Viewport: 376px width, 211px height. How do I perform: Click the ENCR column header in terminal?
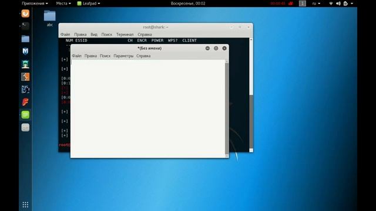[142, 40]
